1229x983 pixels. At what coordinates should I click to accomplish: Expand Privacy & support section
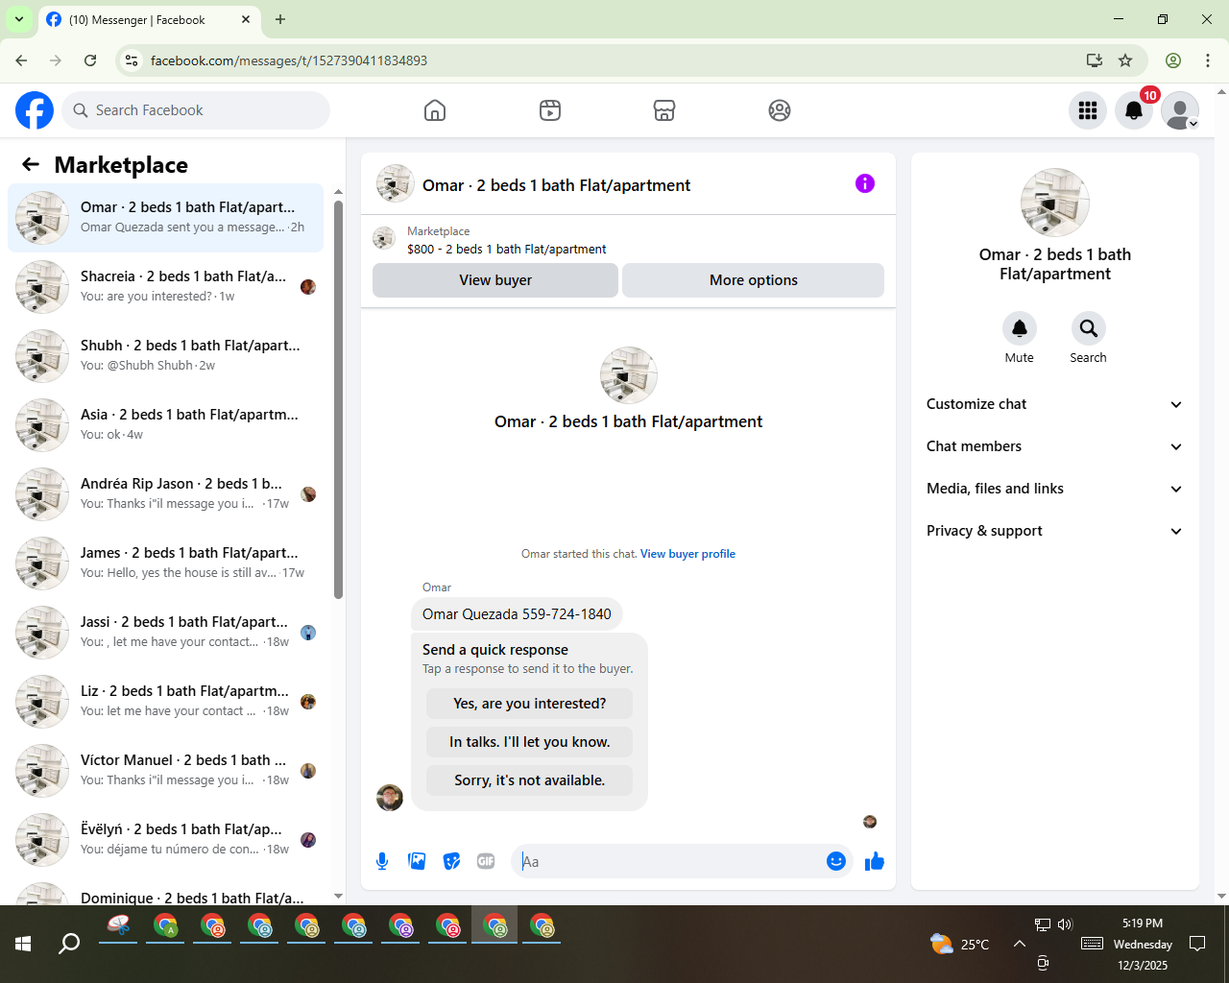coord(1054,531)
